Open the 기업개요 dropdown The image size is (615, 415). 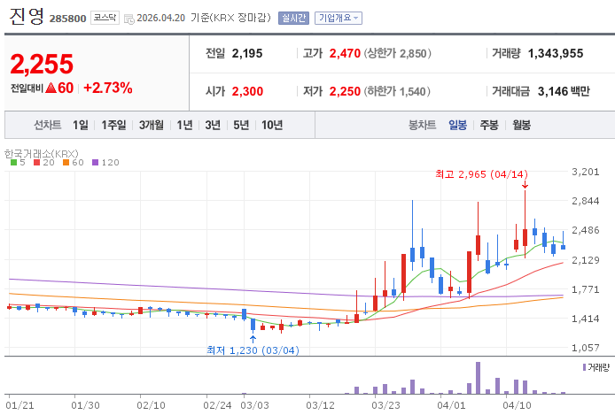(339, 18)
